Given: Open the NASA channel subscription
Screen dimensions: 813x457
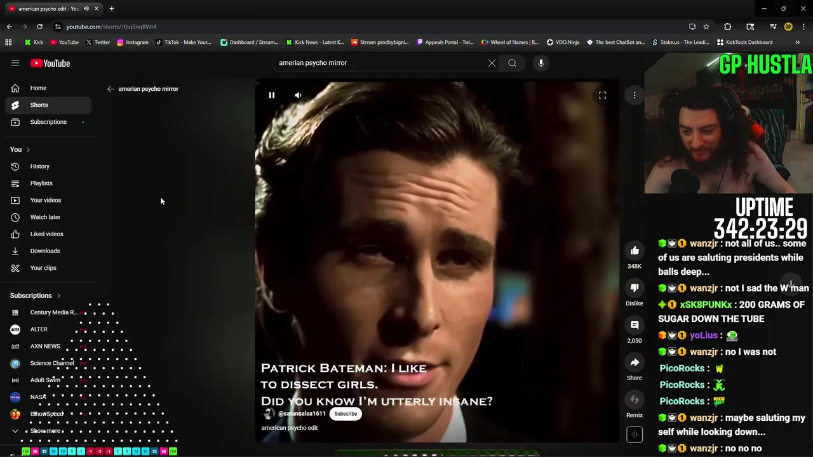Looking at the screenshot, I should (x=48, y=397).
